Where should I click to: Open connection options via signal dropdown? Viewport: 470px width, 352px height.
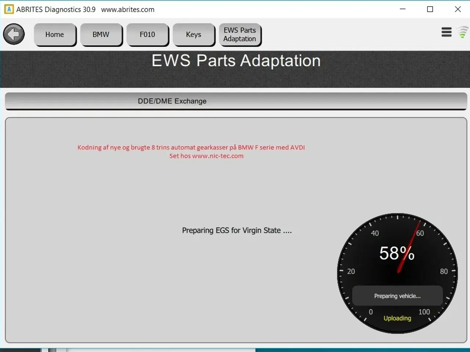[462, 32]
